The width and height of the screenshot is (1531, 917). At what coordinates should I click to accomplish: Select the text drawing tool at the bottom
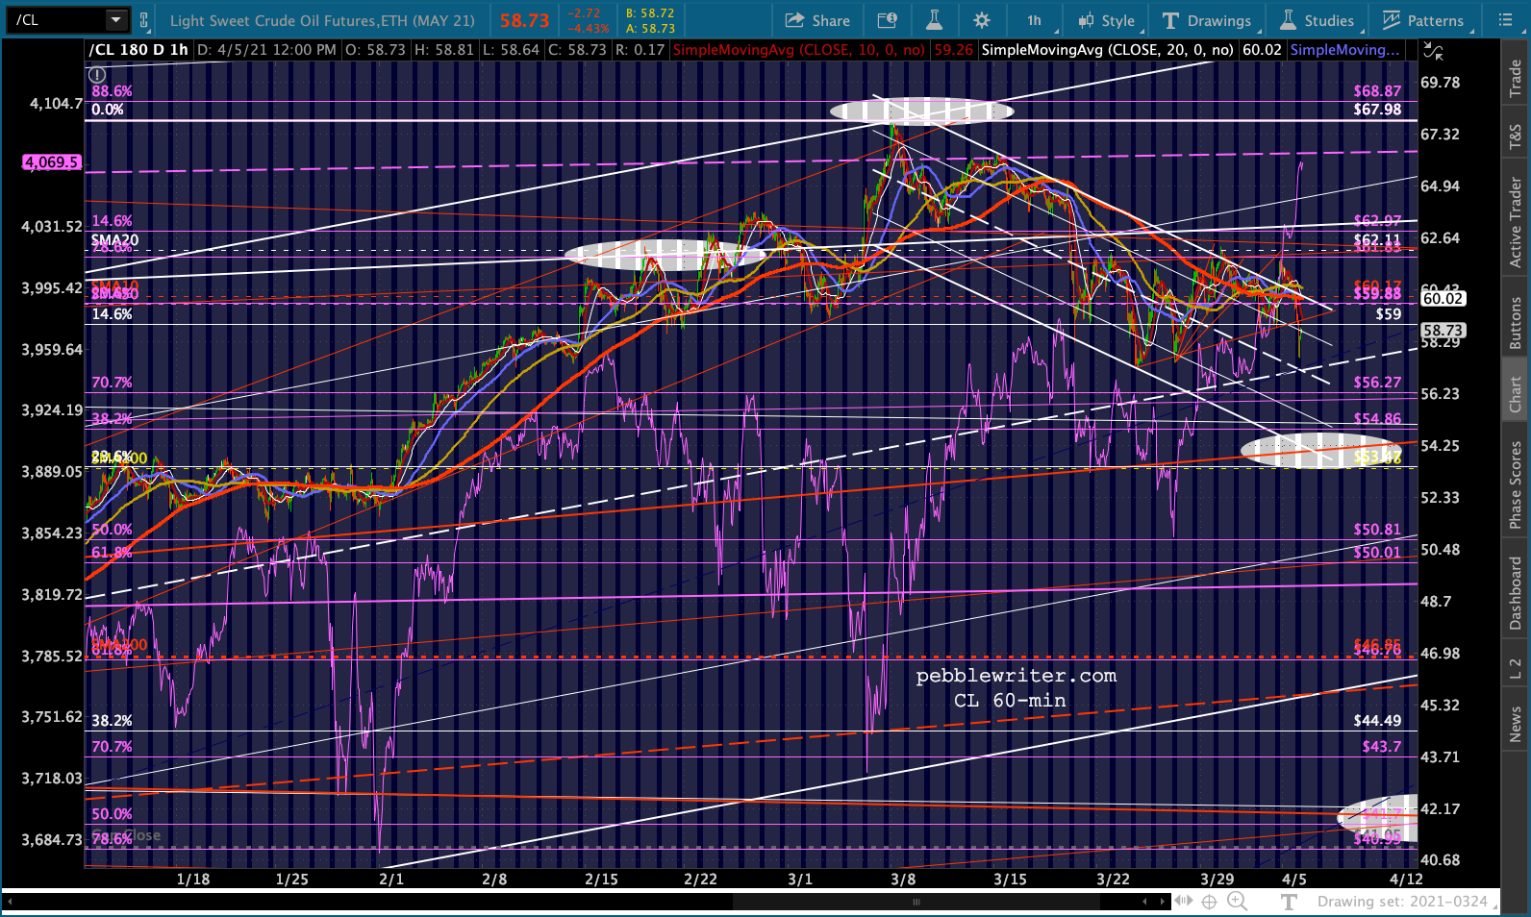(x=1289, y=902)
